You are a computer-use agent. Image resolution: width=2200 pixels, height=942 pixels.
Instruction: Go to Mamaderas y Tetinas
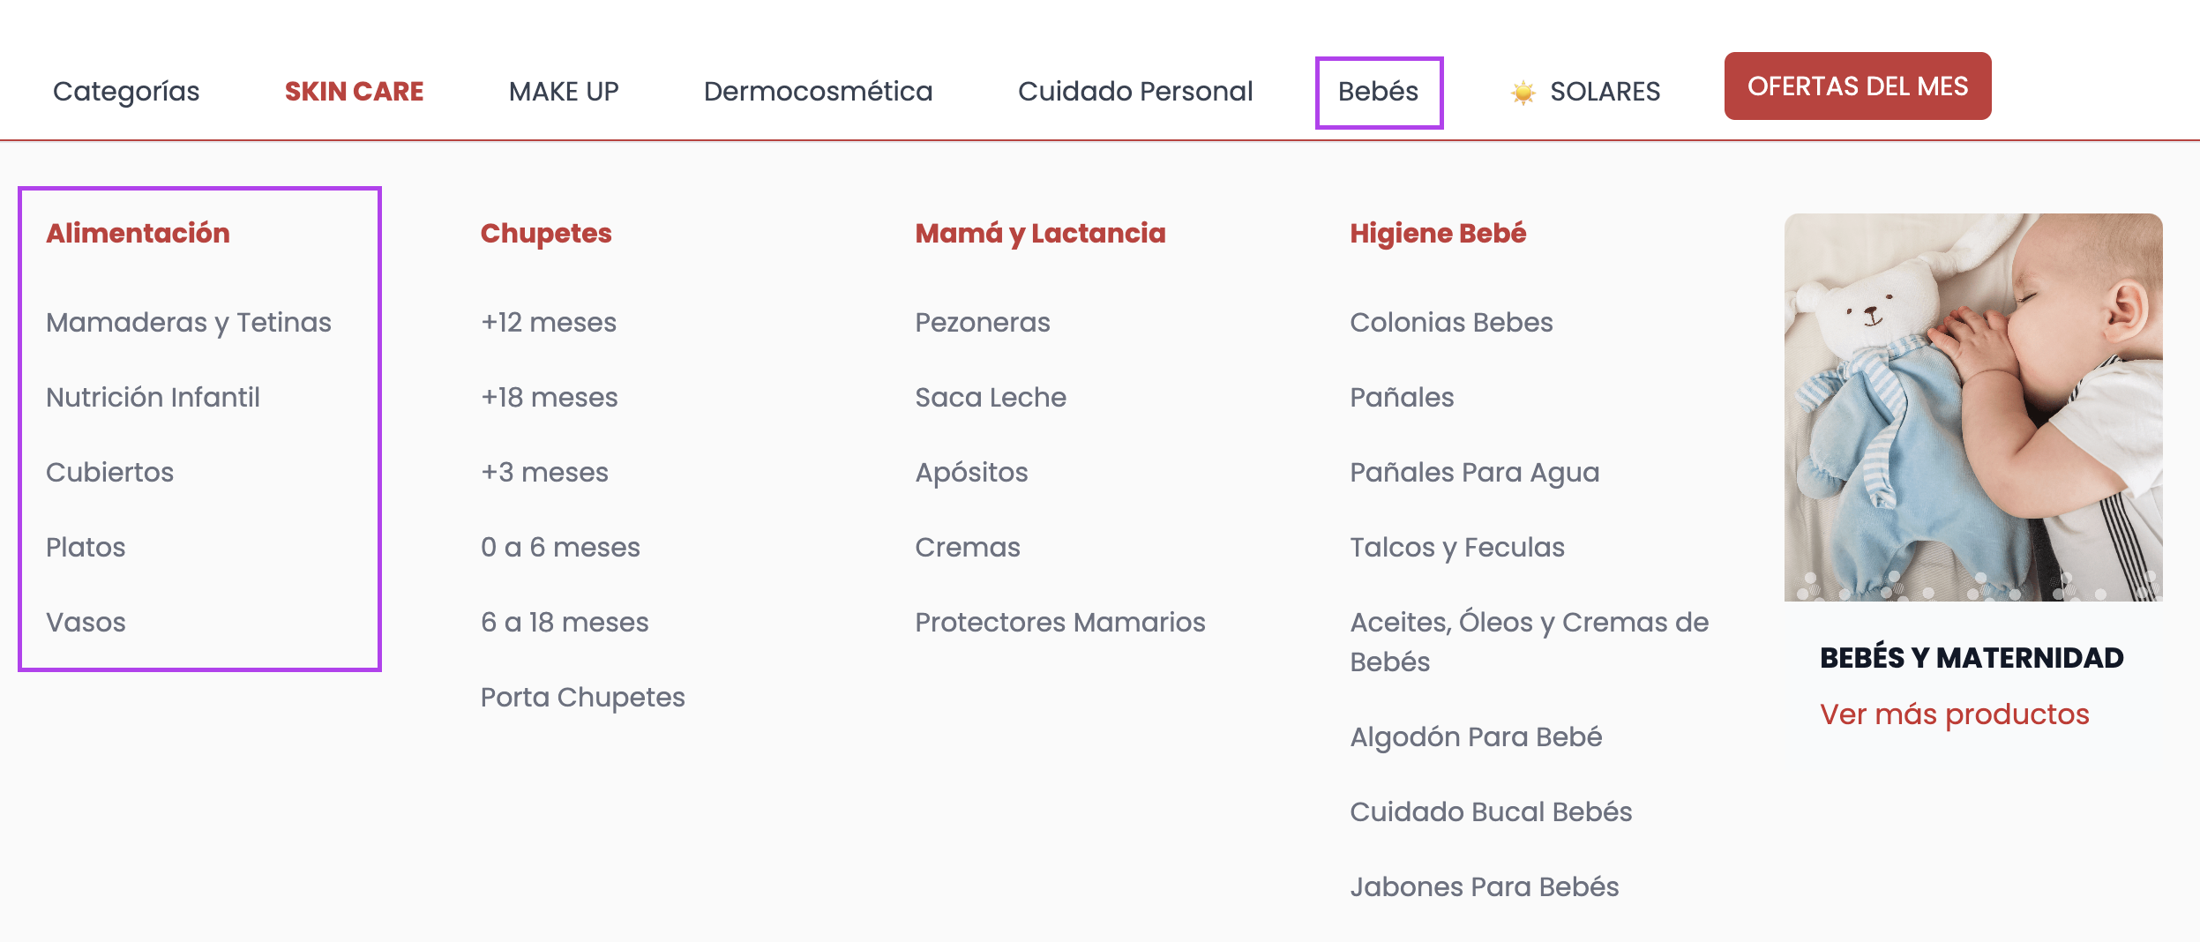[189, 323]
